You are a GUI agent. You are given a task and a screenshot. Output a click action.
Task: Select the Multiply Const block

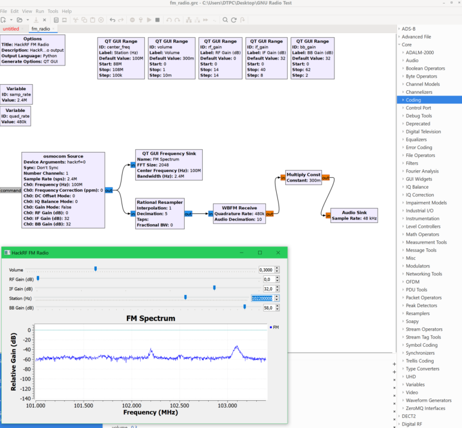[303, 177]
